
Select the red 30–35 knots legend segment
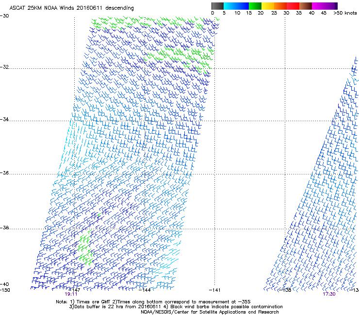[x=293, y=6]
